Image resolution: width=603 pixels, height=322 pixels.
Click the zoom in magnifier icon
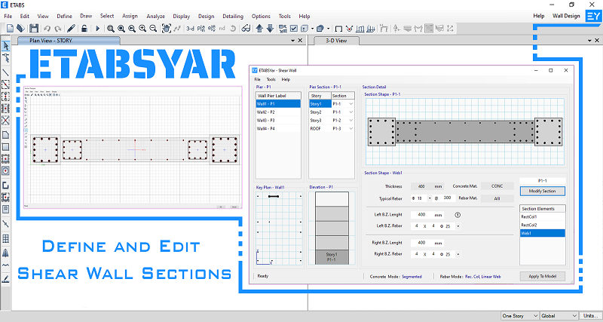[x=142, y=28]
